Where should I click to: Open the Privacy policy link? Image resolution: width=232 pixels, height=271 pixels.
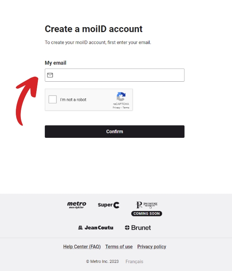[x=152, y=247]
